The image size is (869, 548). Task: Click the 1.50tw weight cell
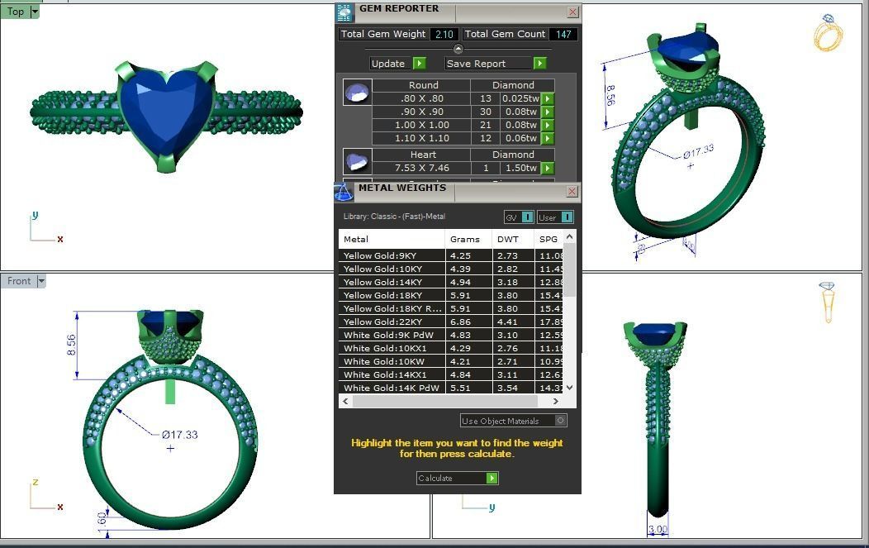520,168
